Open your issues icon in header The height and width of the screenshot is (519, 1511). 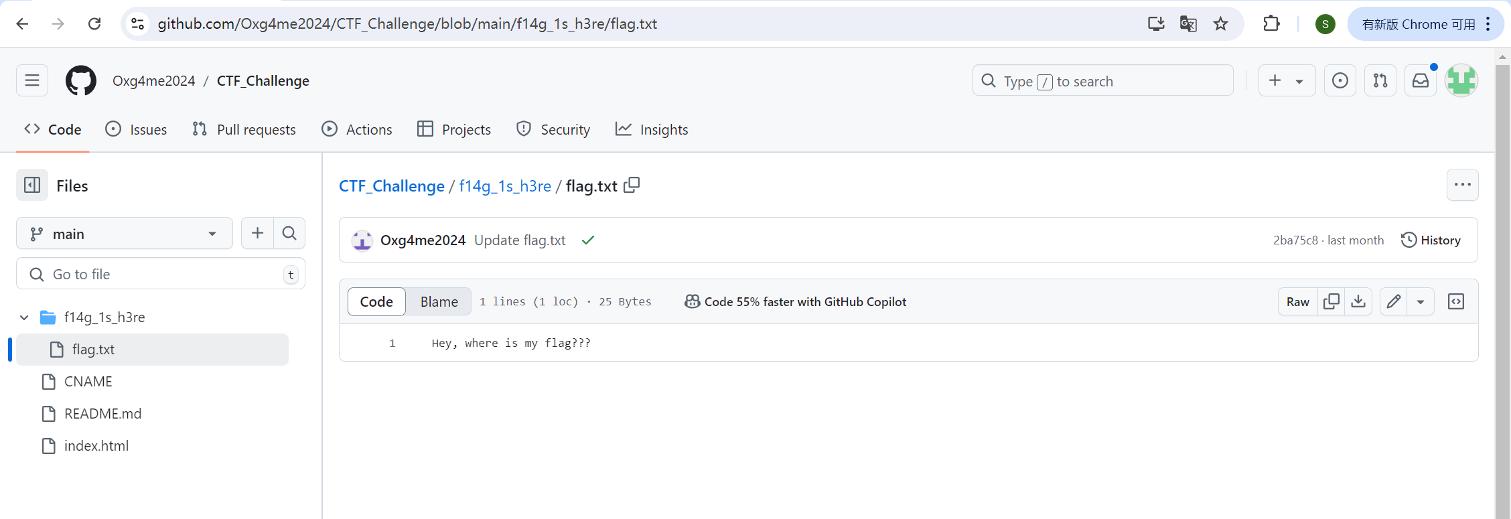(1340, 81)
